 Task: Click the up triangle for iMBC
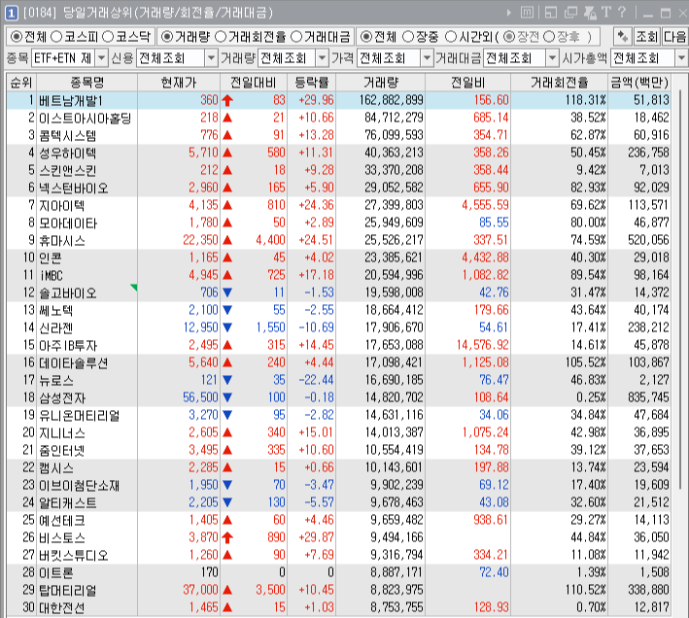[x=227, y=275]
